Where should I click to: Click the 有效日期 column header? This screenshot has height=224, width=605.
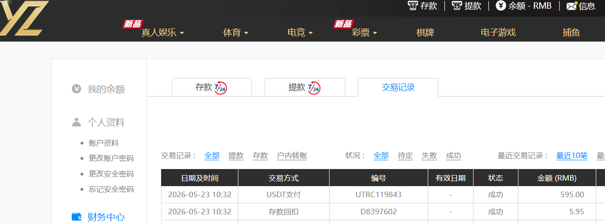(x=450, y=178)
